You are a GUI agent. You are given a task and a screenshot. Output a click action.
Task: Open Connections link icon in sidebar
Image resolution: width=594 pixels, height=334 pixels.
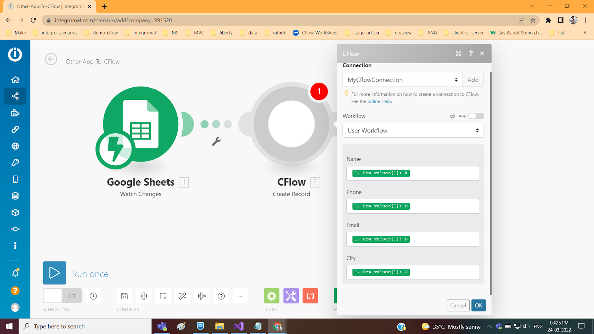pyautogui.click(x=15, y=130)
